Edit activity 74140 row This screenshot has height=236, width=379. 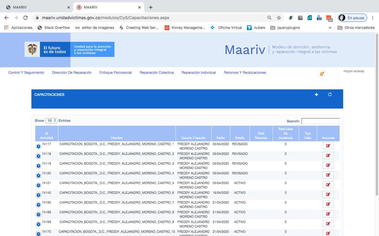[x=328, y=194]
